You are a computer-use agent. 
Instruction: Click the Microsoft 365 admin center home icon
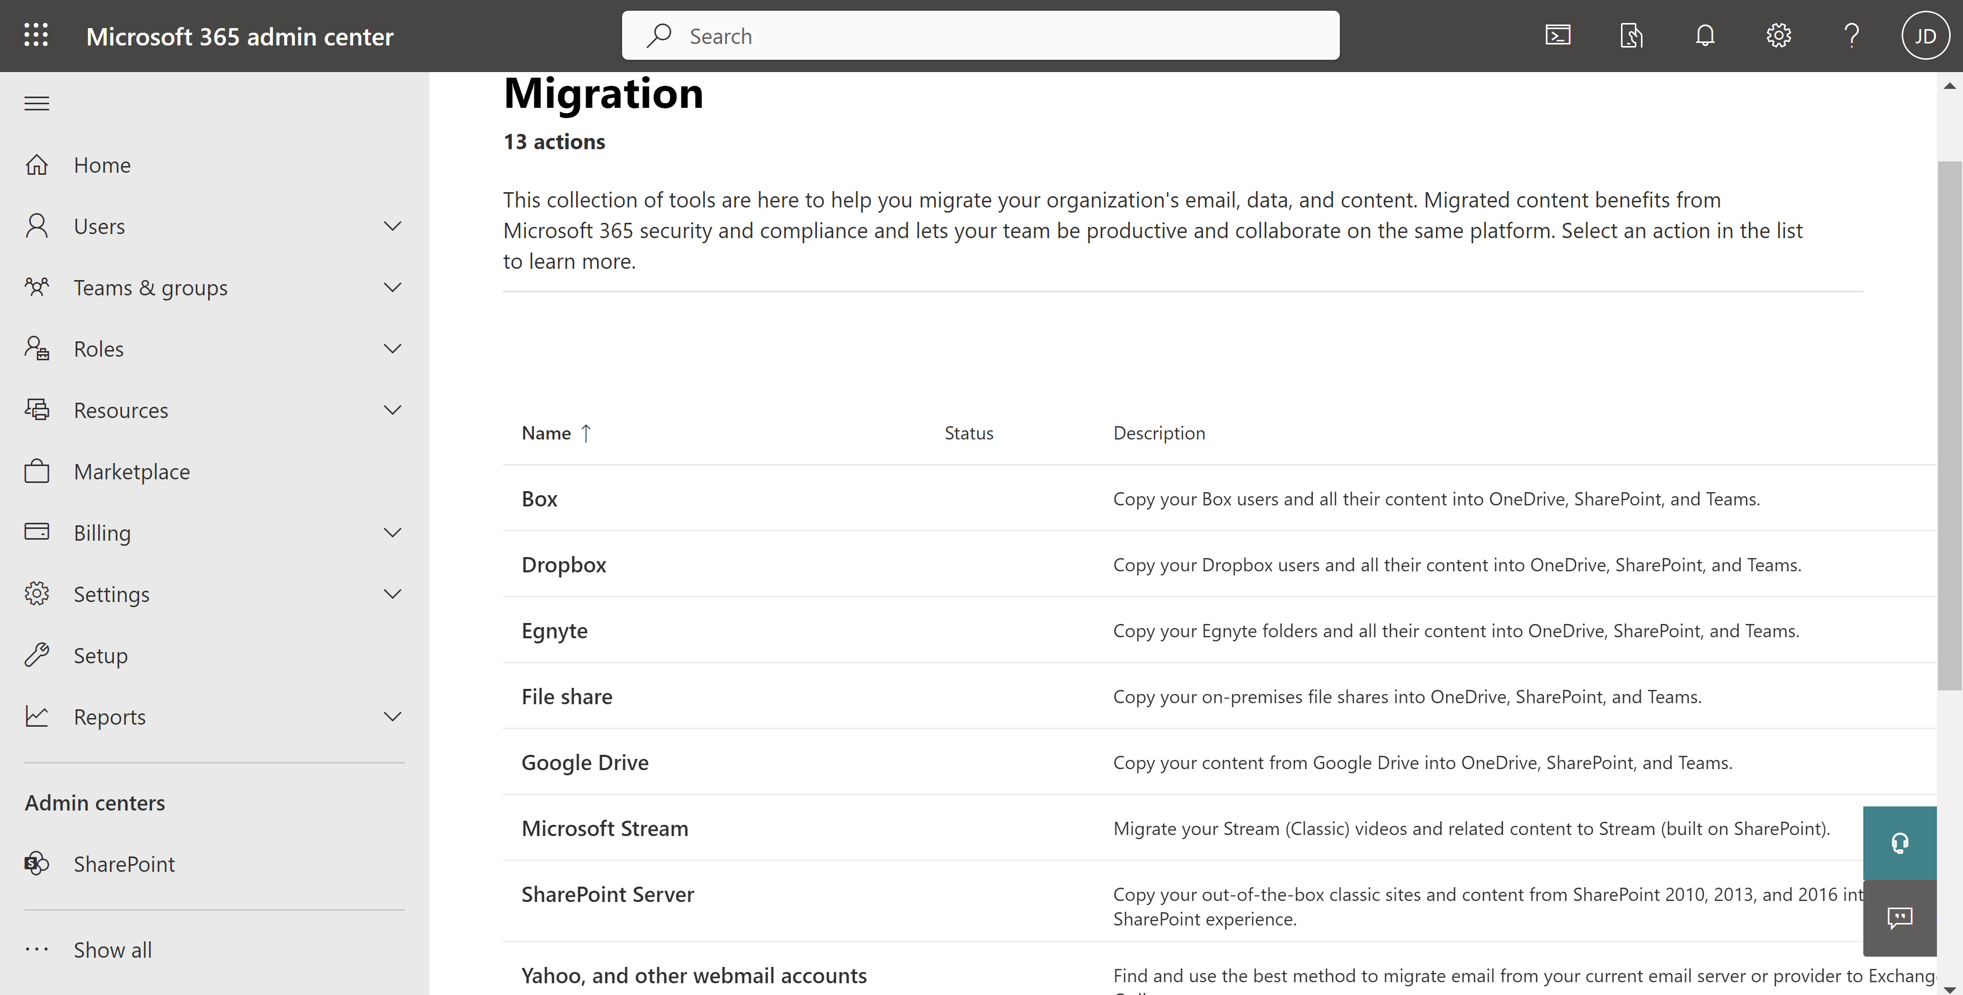[x=36, y=163]
